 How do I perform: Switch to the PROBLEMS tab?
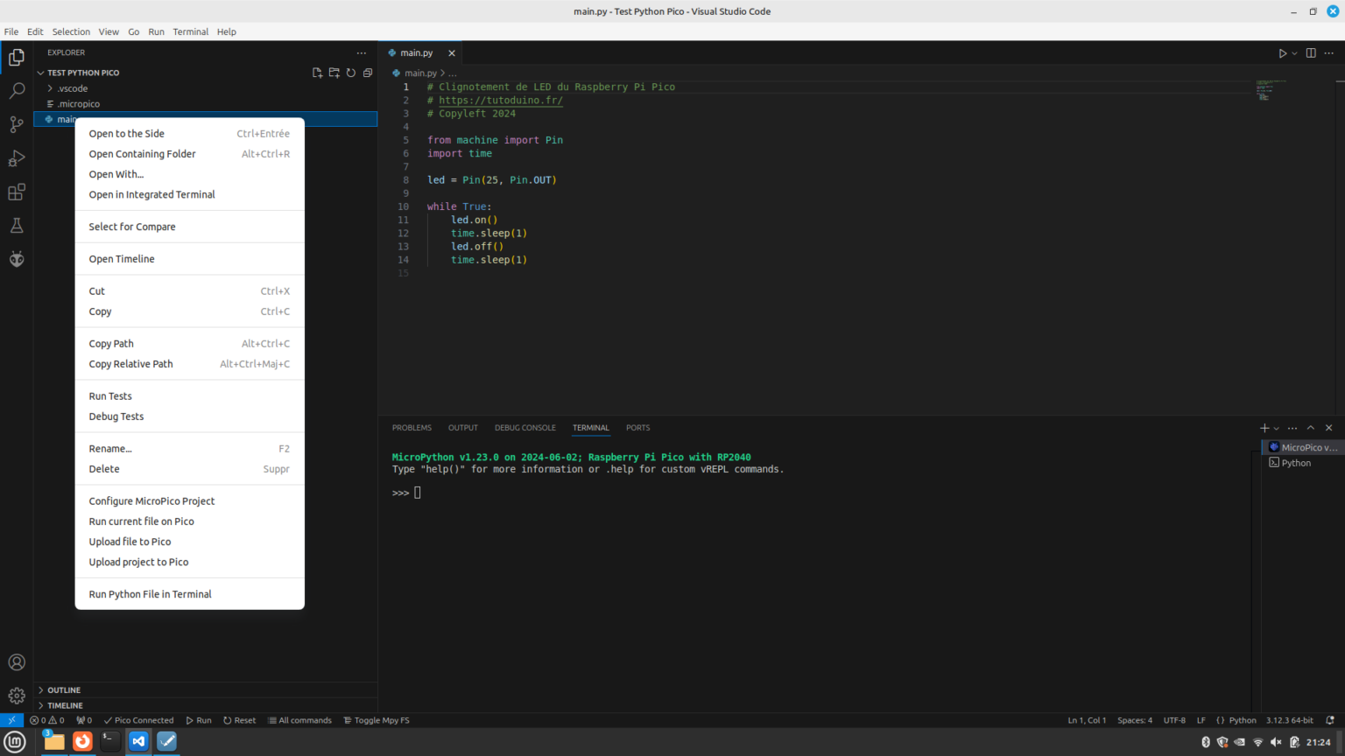[412, 428]
